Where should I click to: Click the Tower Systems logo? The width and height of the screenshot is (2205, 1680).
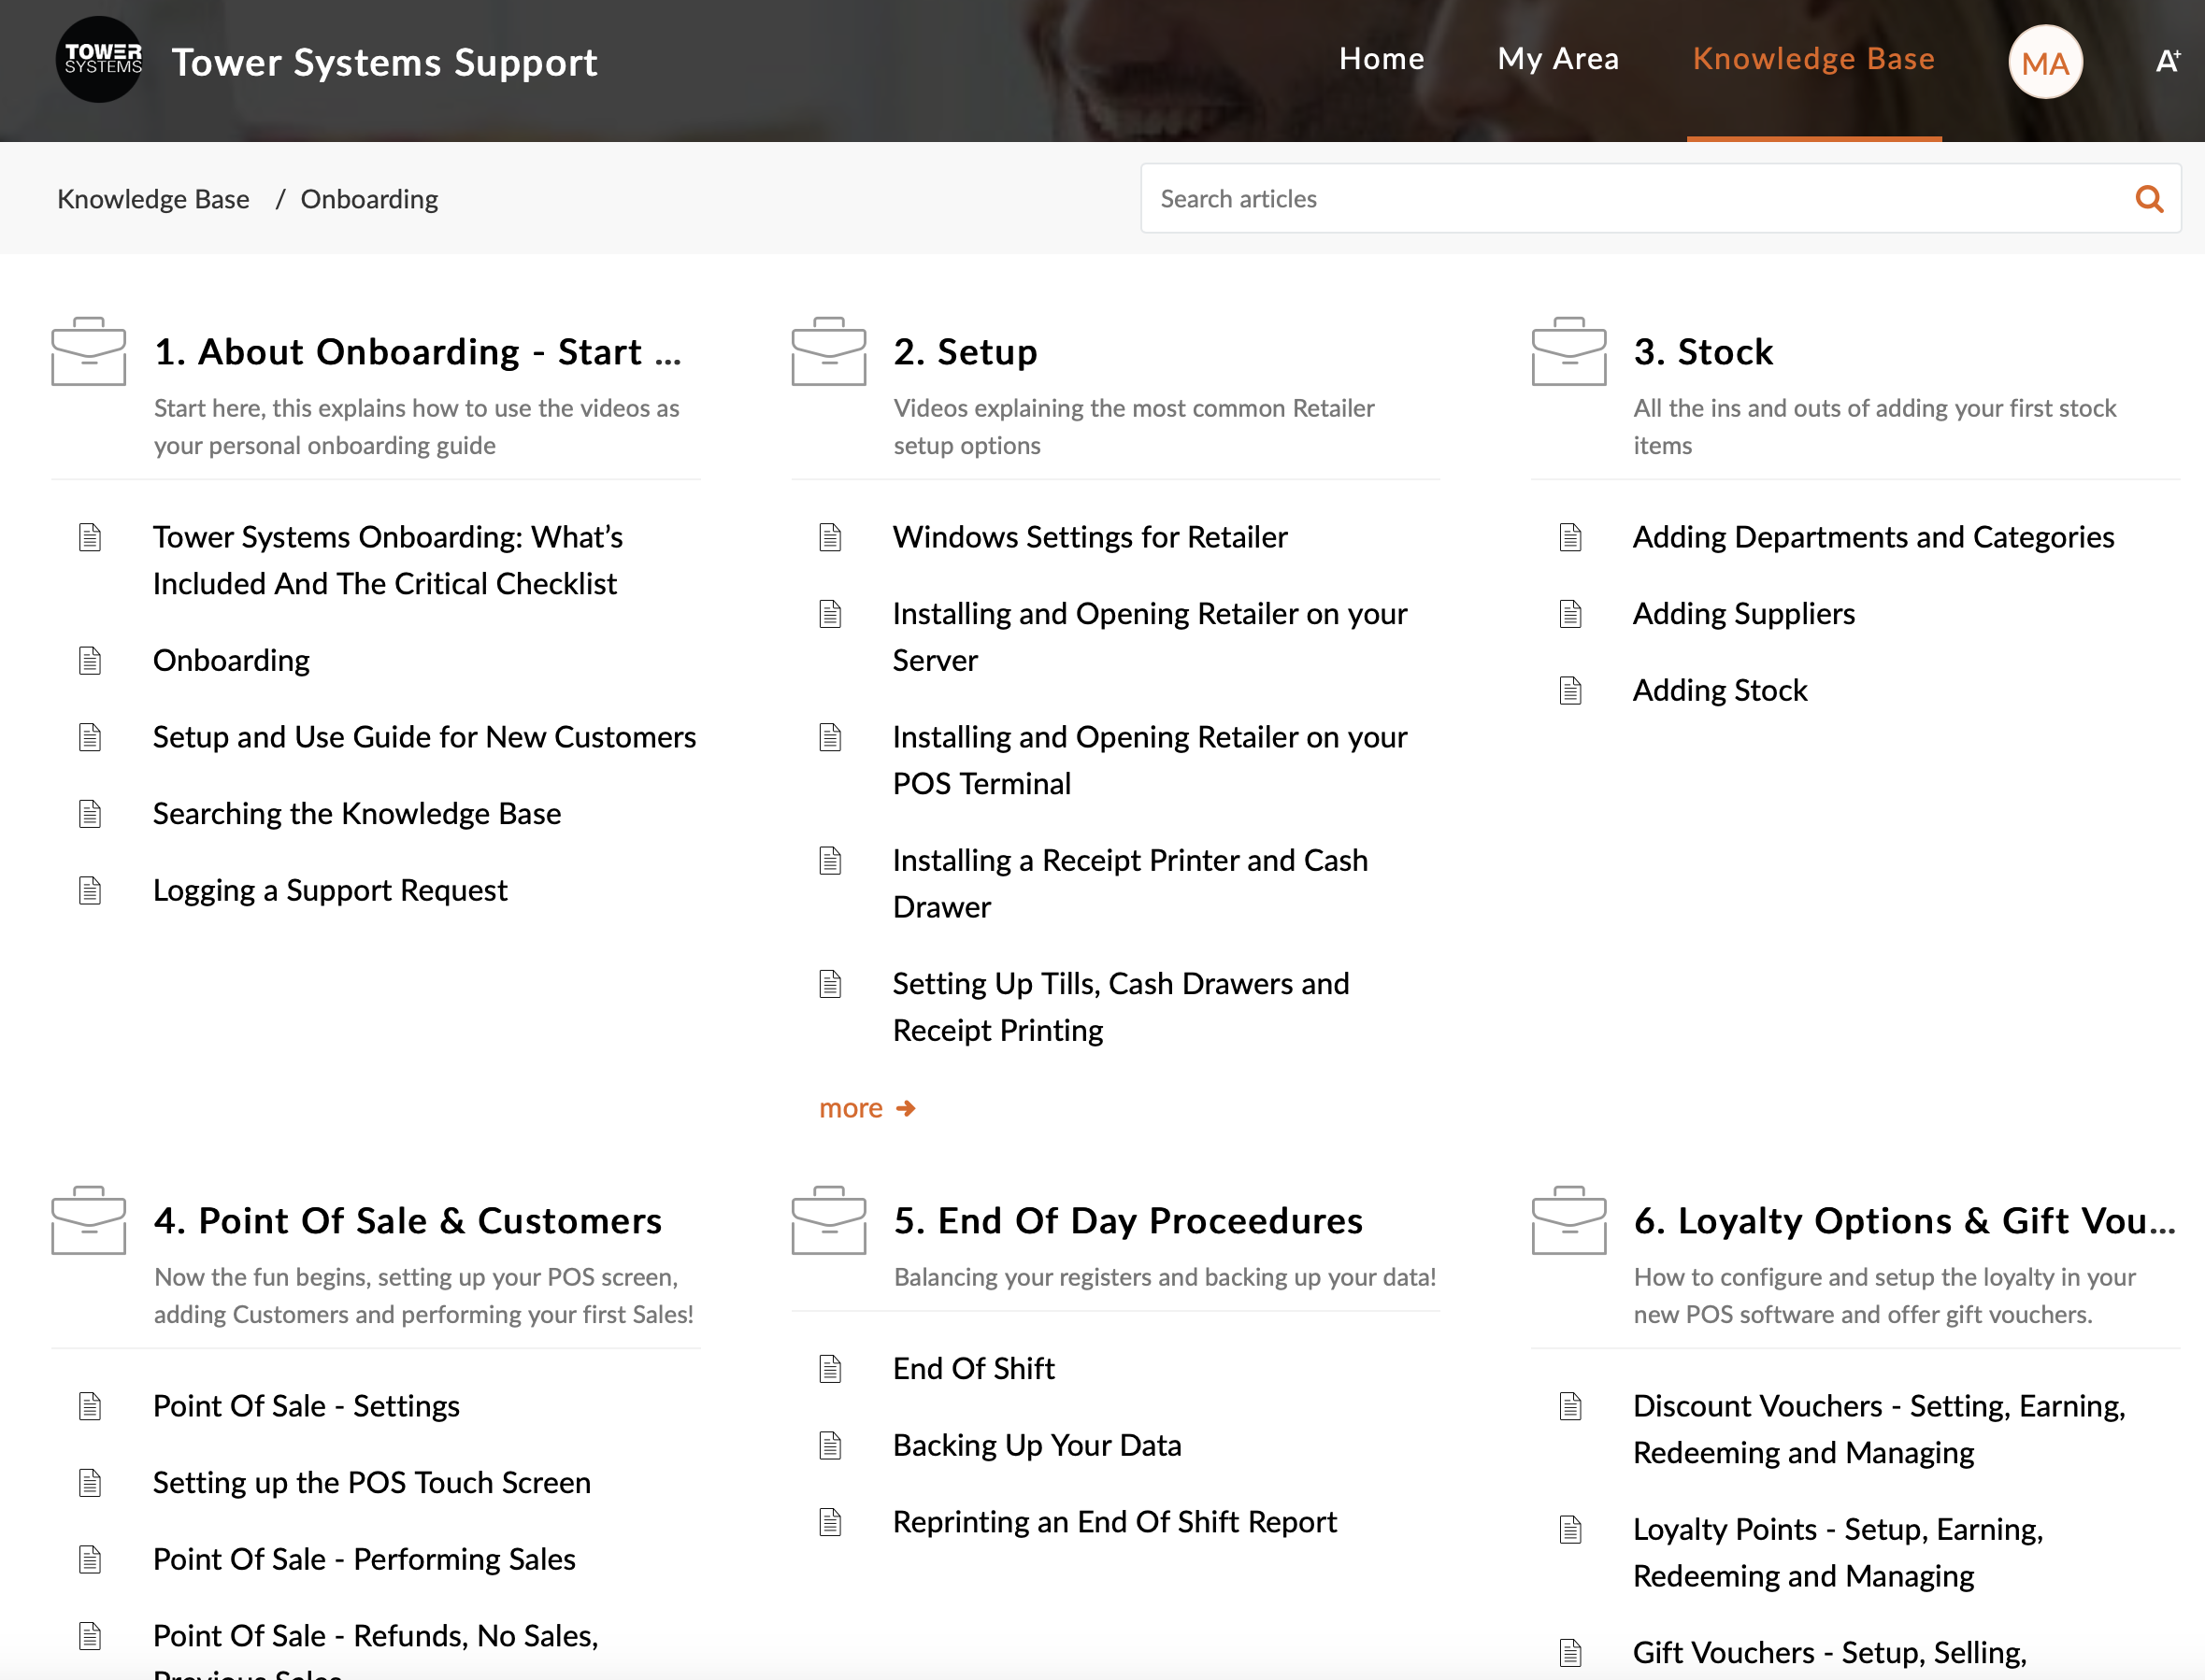pos(99,60)
